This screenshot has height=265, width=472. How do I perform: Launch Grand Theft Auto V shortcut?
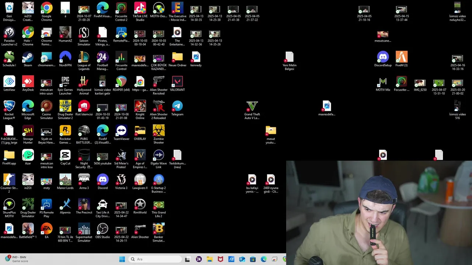tap(252, 110)
